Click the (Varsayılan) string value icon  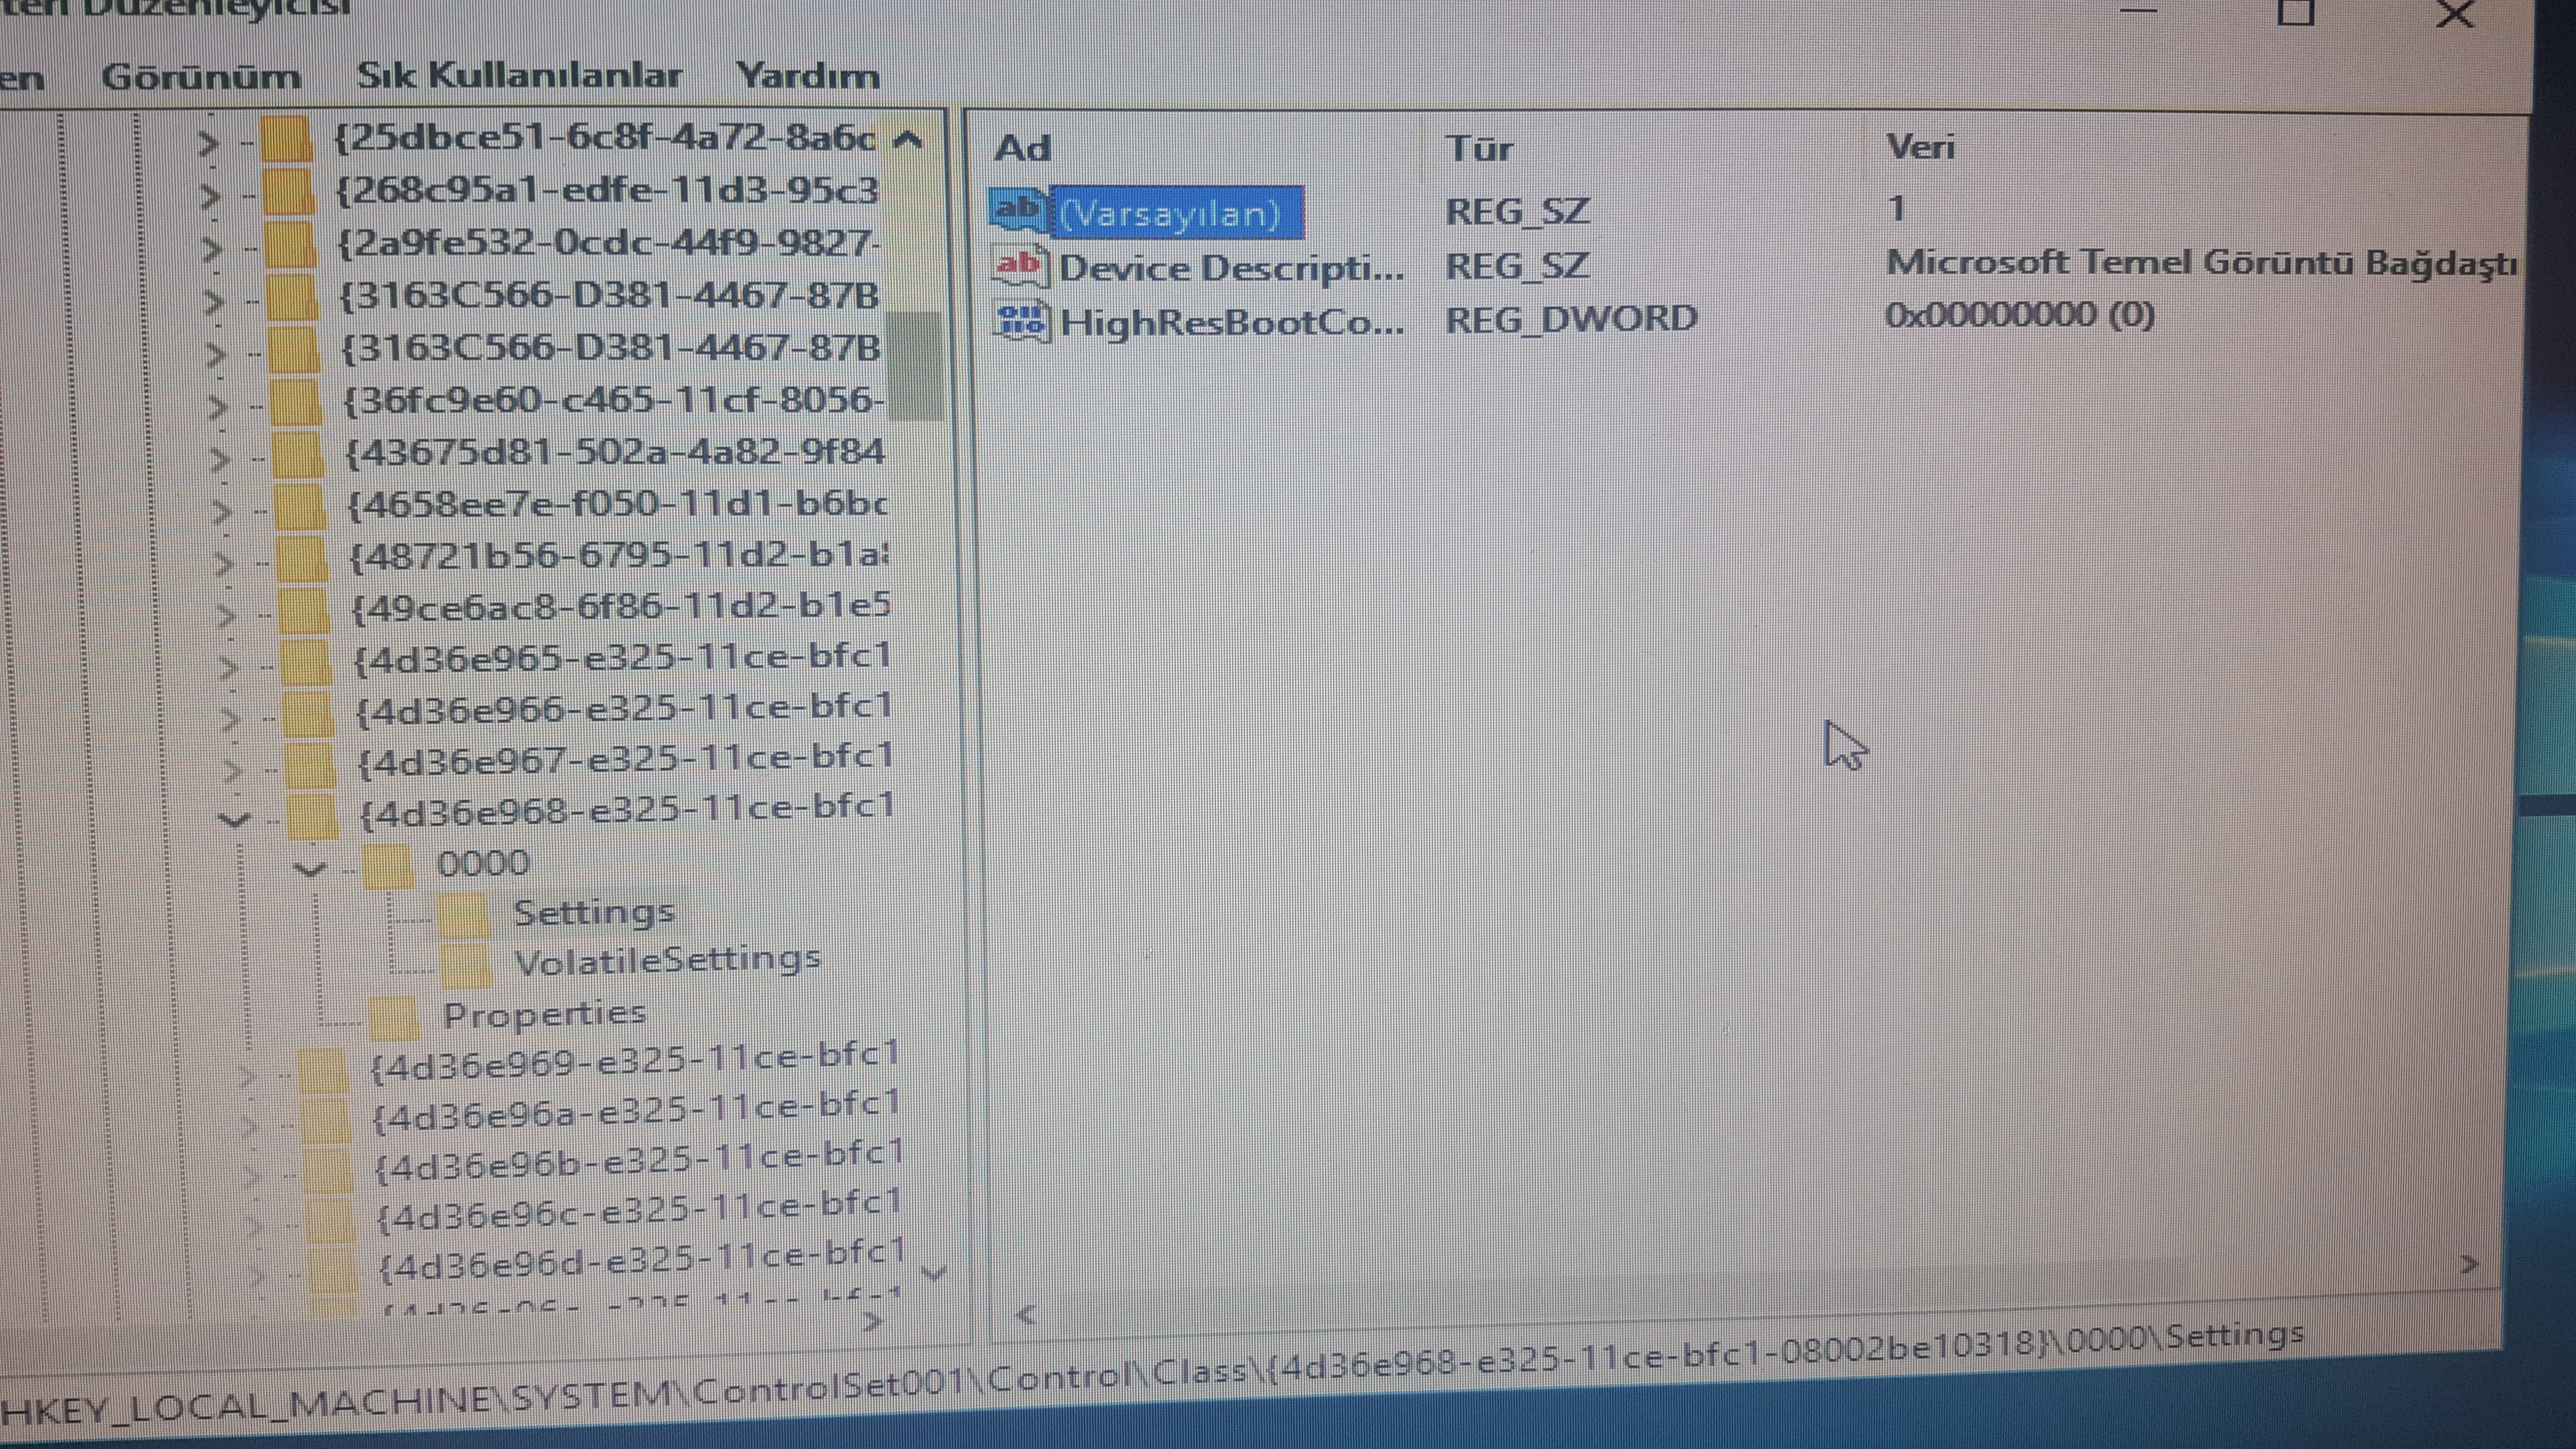1018,210
